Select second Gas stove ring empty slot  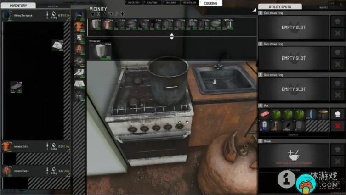(294, 58)
